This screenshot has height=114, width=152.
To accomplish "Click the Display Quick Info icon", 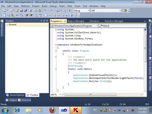I will coord(13,15).
